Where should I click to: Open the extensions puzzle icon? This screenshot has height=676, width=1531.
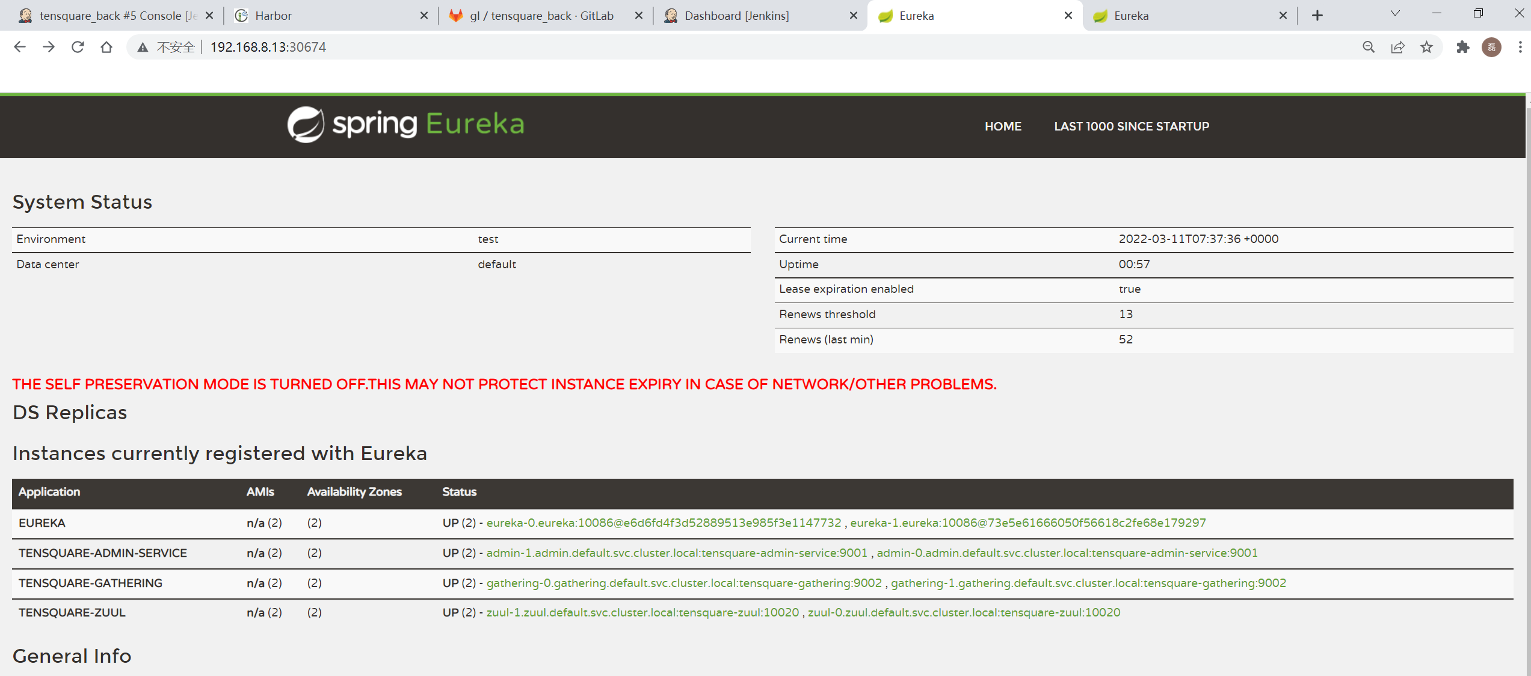[1462, 47]
